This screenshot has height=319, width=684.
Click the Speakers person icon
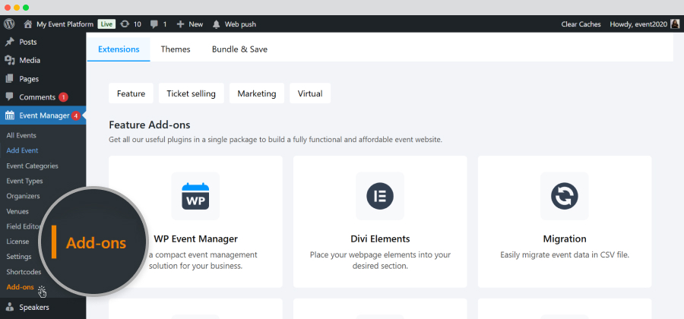(10, 308)
